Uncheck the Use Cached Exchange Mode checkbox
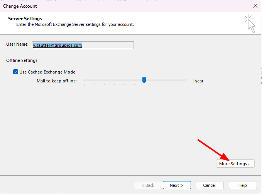The image size is (262, 195). (16, 72)
